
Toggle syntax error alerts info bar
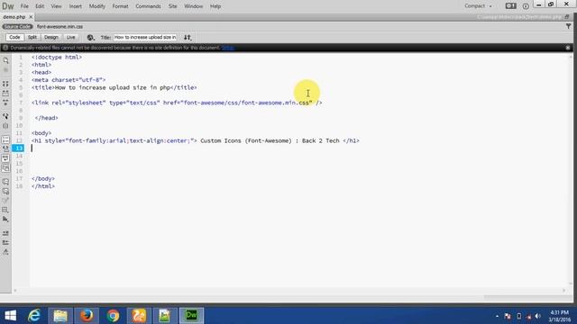5,168
